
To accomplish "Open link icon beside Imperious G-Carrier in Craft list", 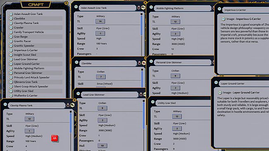I will [11, 50].
